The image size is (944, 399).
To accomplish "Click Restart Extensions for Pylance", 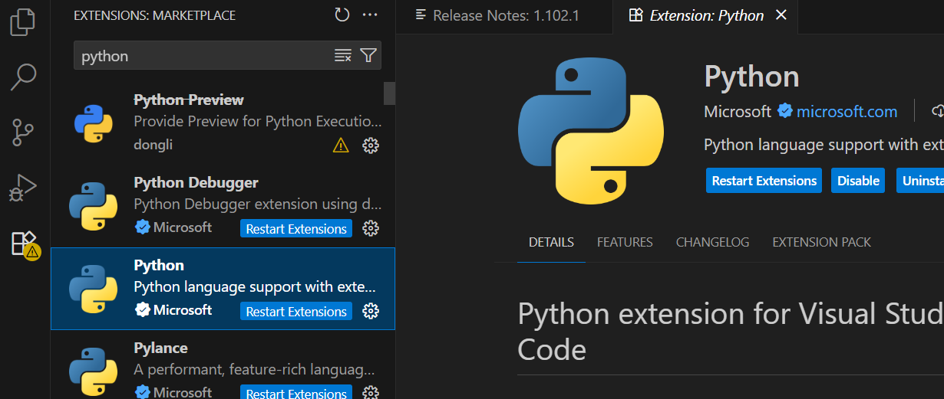I will point(296,393).
